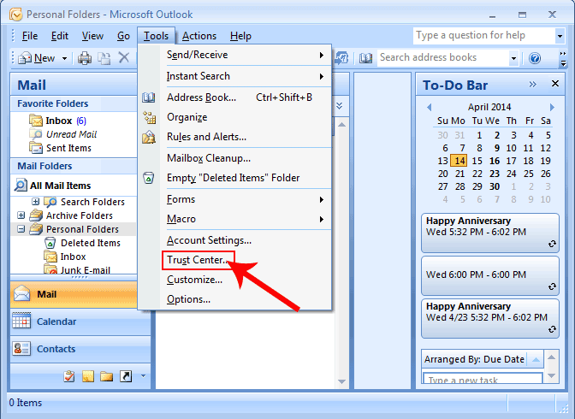Select Inbox in Favorite Folders
Screen dimensions: 575x419
tap(57, 121)
